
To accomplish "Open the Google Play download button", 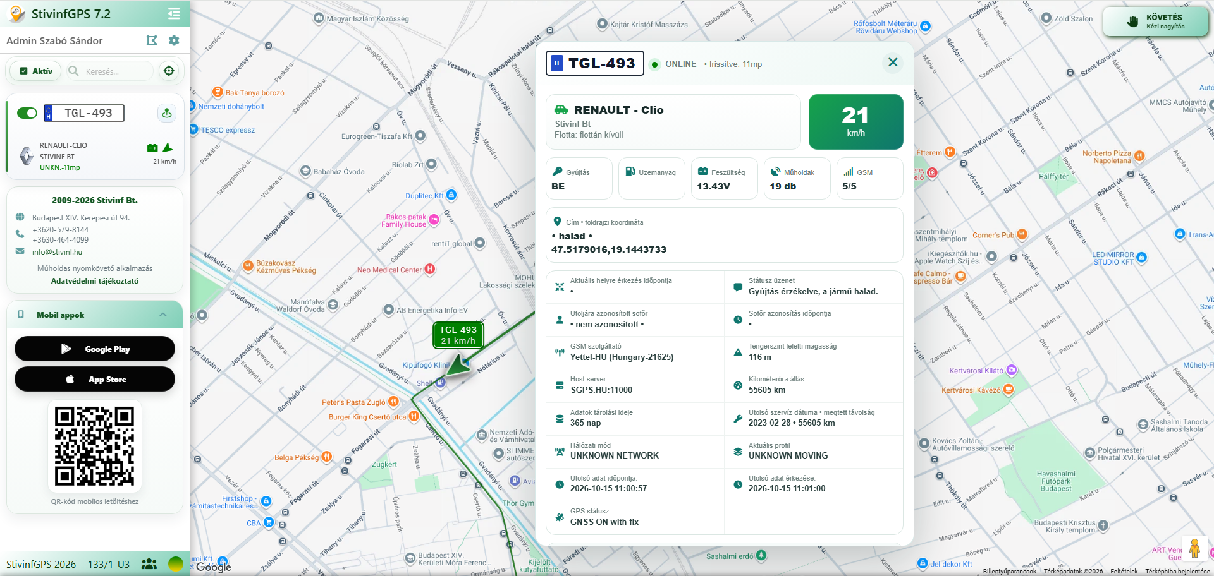I will pos(95,349).
